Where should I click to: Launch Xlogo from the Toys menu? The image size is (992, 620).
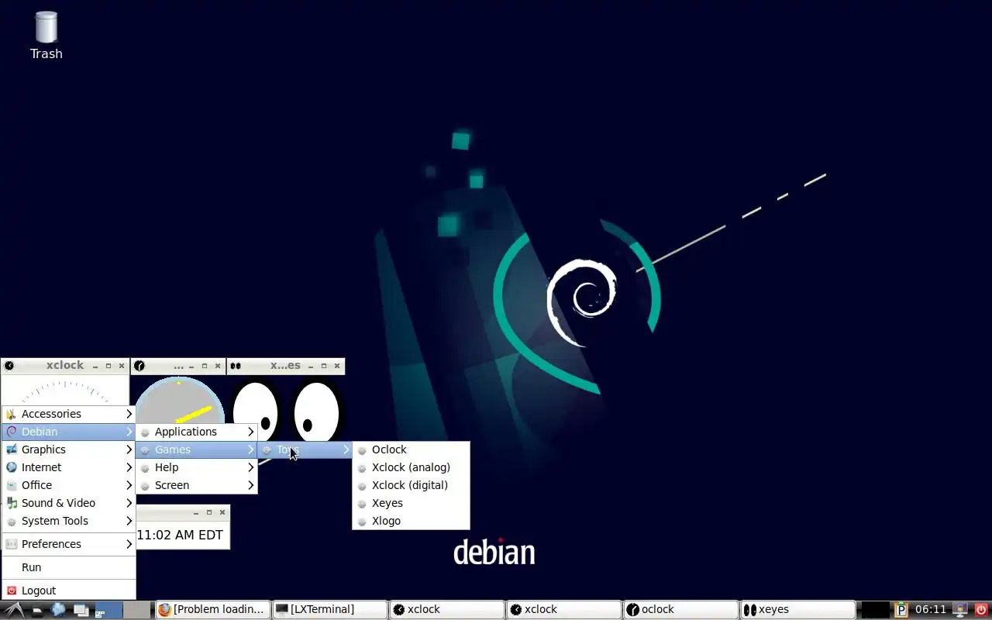pos(411,521)
